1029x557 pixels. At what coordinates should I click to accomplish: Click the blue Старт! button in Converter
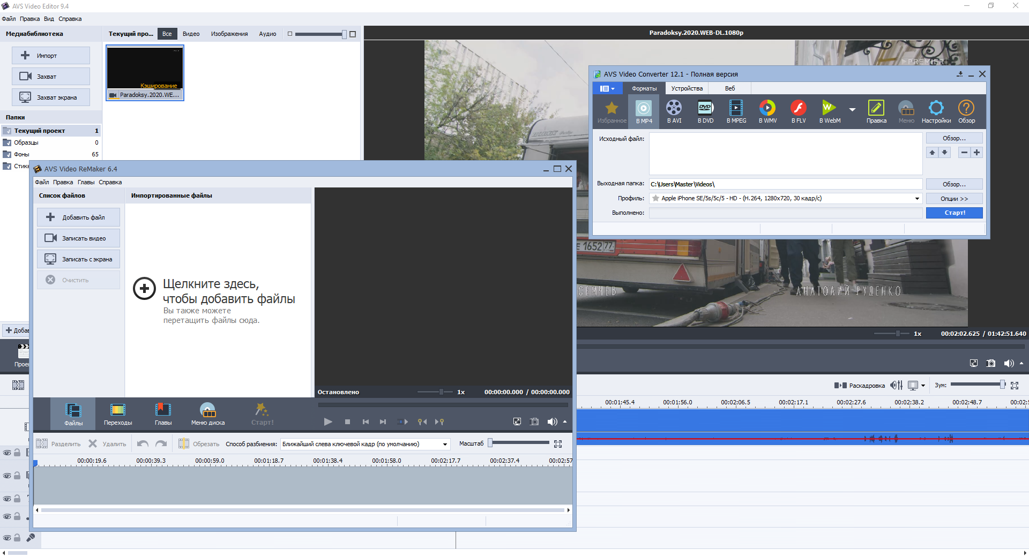955,213
